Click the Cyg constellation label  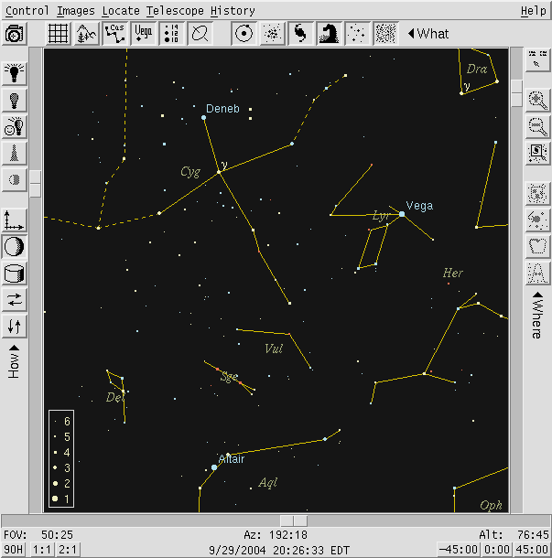[190, 172]
